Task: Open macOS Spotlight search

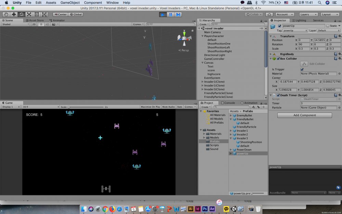Action: pos(319,3)
